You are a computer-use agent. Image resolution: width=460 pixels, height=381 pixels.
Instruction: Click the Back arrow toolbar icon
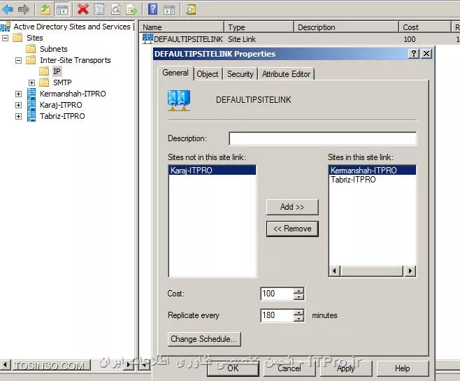8,9
